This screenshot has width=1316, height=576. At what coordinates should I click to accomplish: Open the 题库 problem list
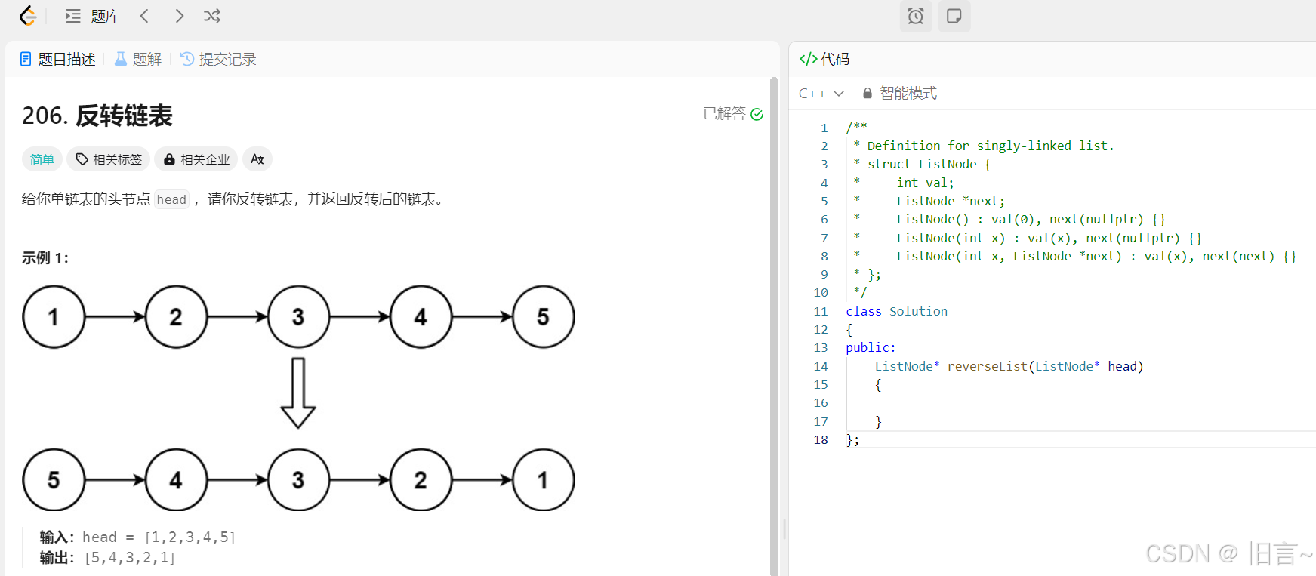[93, 16]
